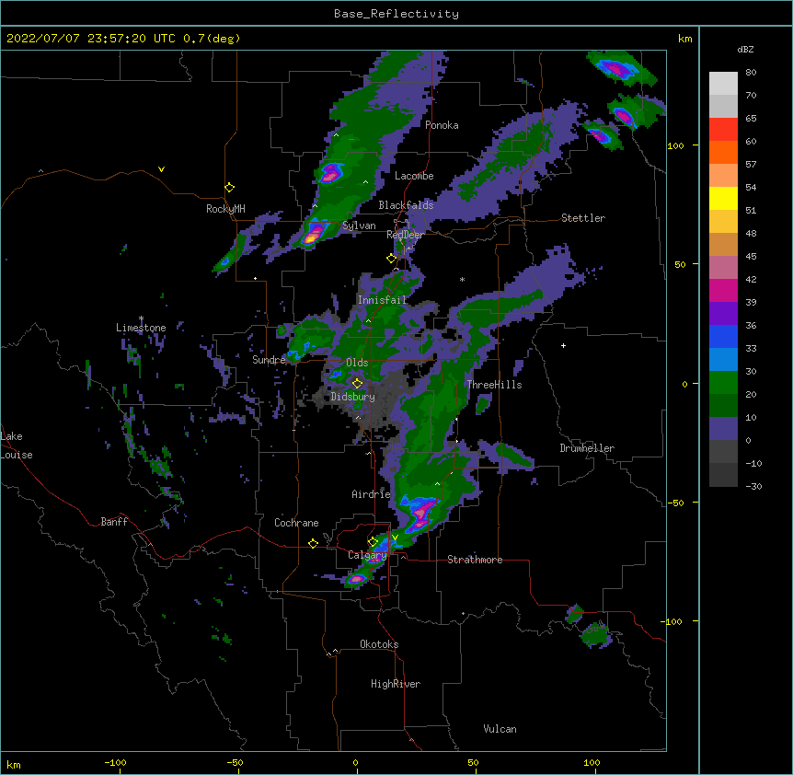Screen dimensions: 793x775
Task: Click the ThreeHills label
Action: (495, 385)
